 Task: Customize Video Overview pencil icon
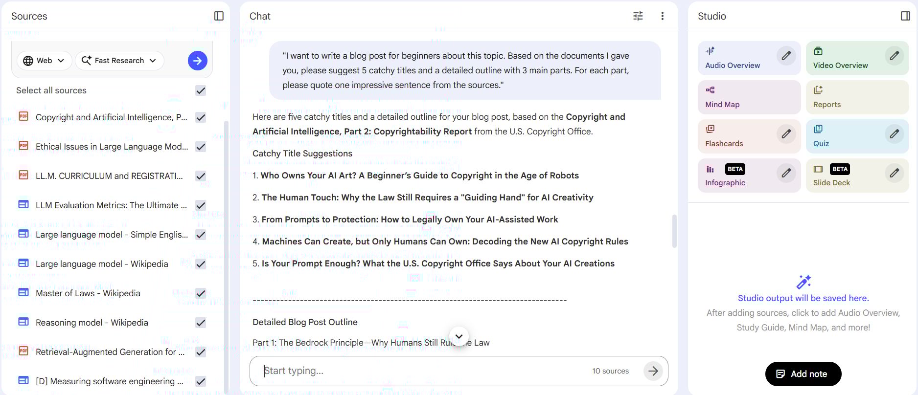[894, 56]
